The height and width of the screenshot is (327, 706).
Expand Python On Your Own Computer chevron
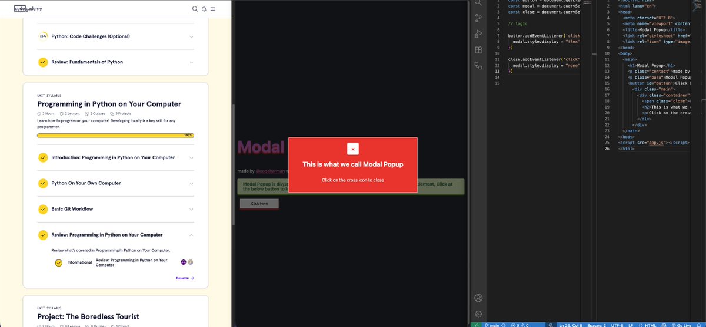192,183
